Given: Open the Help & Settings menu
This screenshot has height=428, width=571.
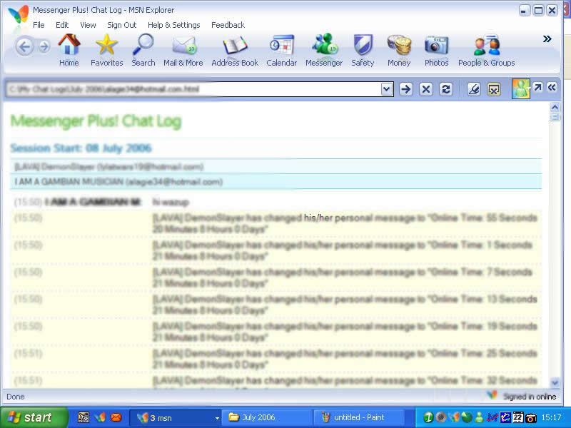Looking at the screenshot, I should [173, 25].
